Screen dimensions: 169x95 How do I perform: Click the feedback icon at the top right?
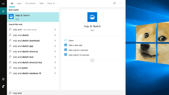coord(114,3)
